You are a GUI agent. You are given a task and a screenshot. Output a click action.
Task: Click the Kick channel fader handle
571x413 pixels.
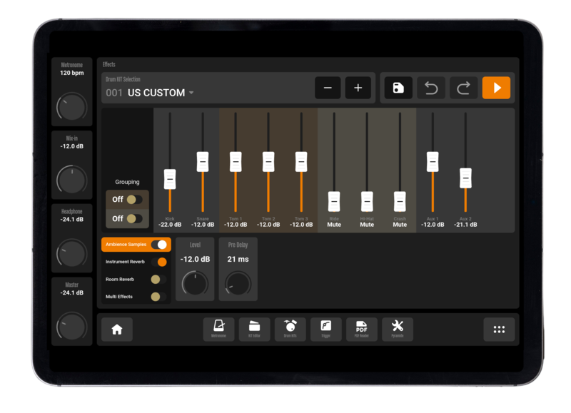(170, 179)
